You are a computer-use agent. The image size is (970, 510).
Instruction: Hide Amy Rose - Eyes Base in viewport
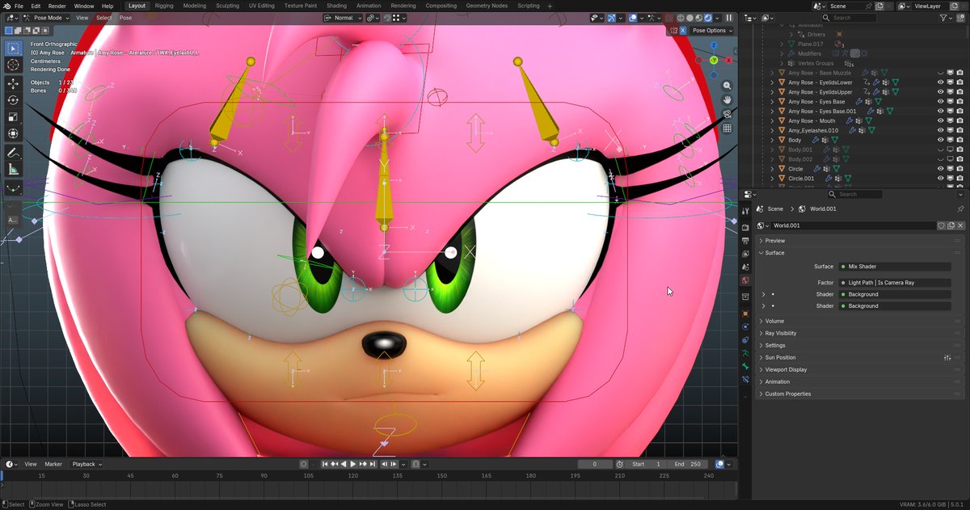pos(940,102)
